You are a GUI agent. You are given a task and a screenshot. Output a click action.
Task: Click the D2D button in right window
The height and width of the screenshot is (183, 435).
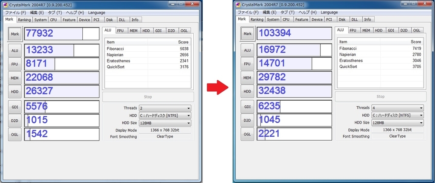(x=247, y=120)
